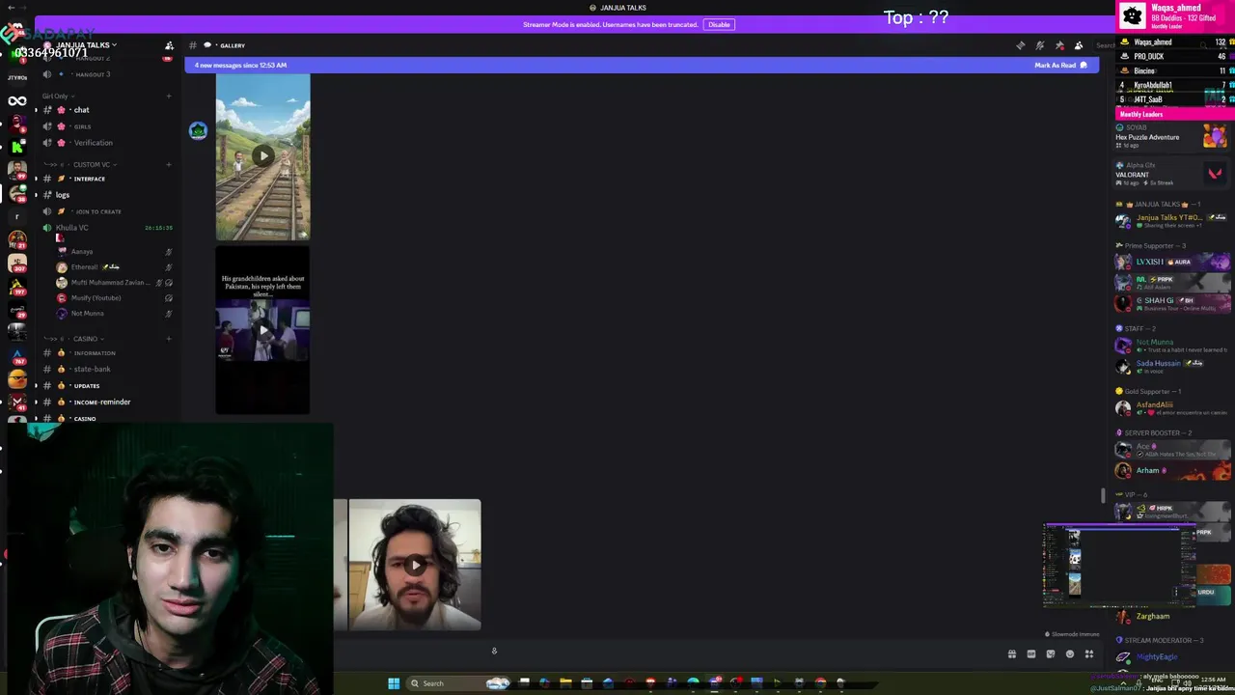Screen dimensions: 1235x695
Task: Click Mark As Read button
Action: click(x=1060, y=65)
